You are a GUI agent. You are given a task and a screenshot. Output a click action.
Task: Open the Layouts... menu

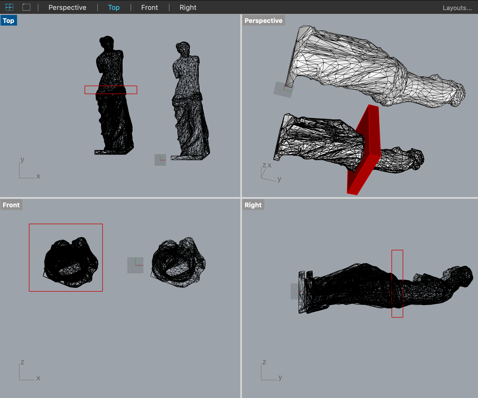[457, 8]
